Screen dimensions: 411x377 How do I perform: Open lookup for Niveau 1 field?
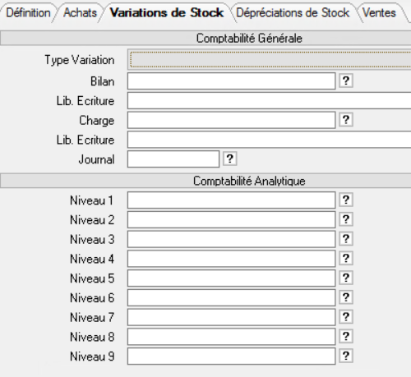pyautogui.click(x=346, y=200)
